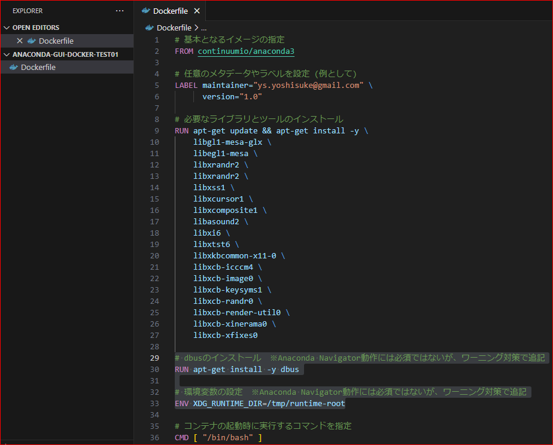Image resolution: width=553 pixels, height=445 pixels.
Task: Collapse the ANACONDA-GUI-DOCKER-TEST01 folder section
Action: [x=7, y=54]
